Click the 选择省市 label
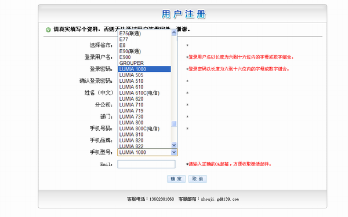This screenshot has height=217, width=348. coord(101,45)
